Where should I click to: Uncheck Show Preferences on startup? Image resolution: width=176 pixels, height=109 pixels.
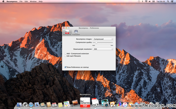coord(65,67)
